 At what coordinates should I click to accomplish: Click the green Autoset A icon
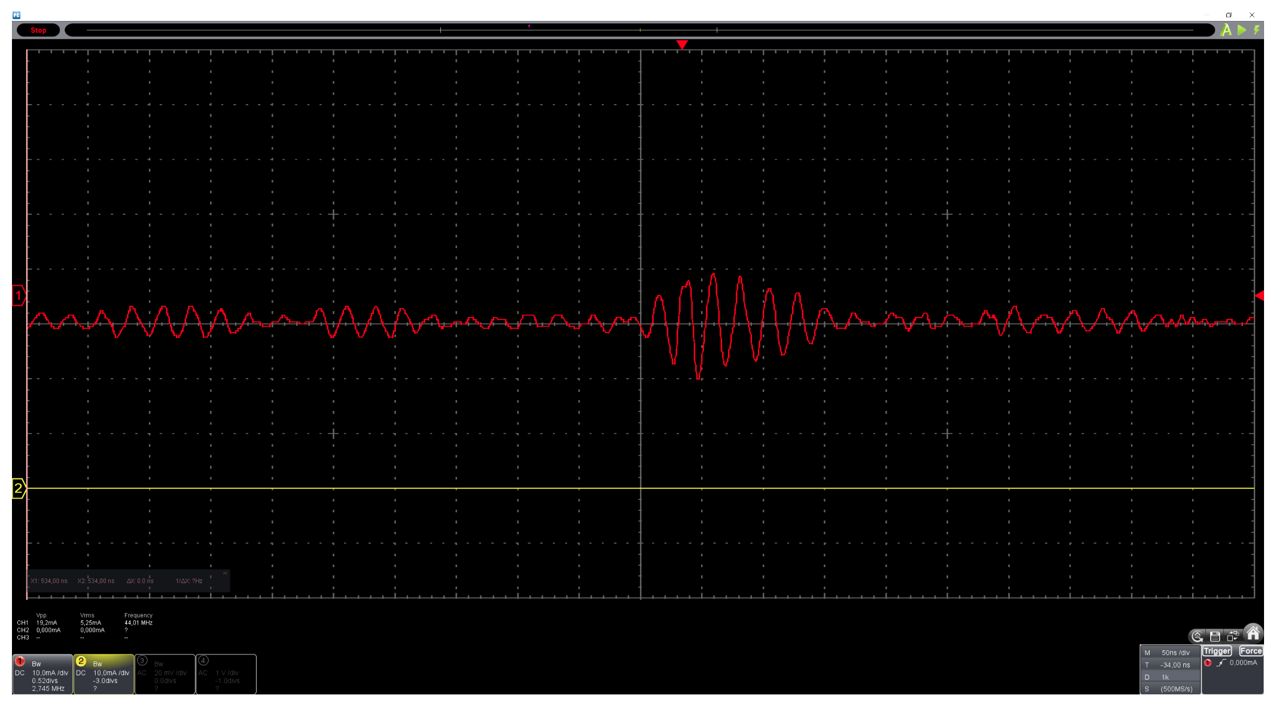coord(1226,30)
